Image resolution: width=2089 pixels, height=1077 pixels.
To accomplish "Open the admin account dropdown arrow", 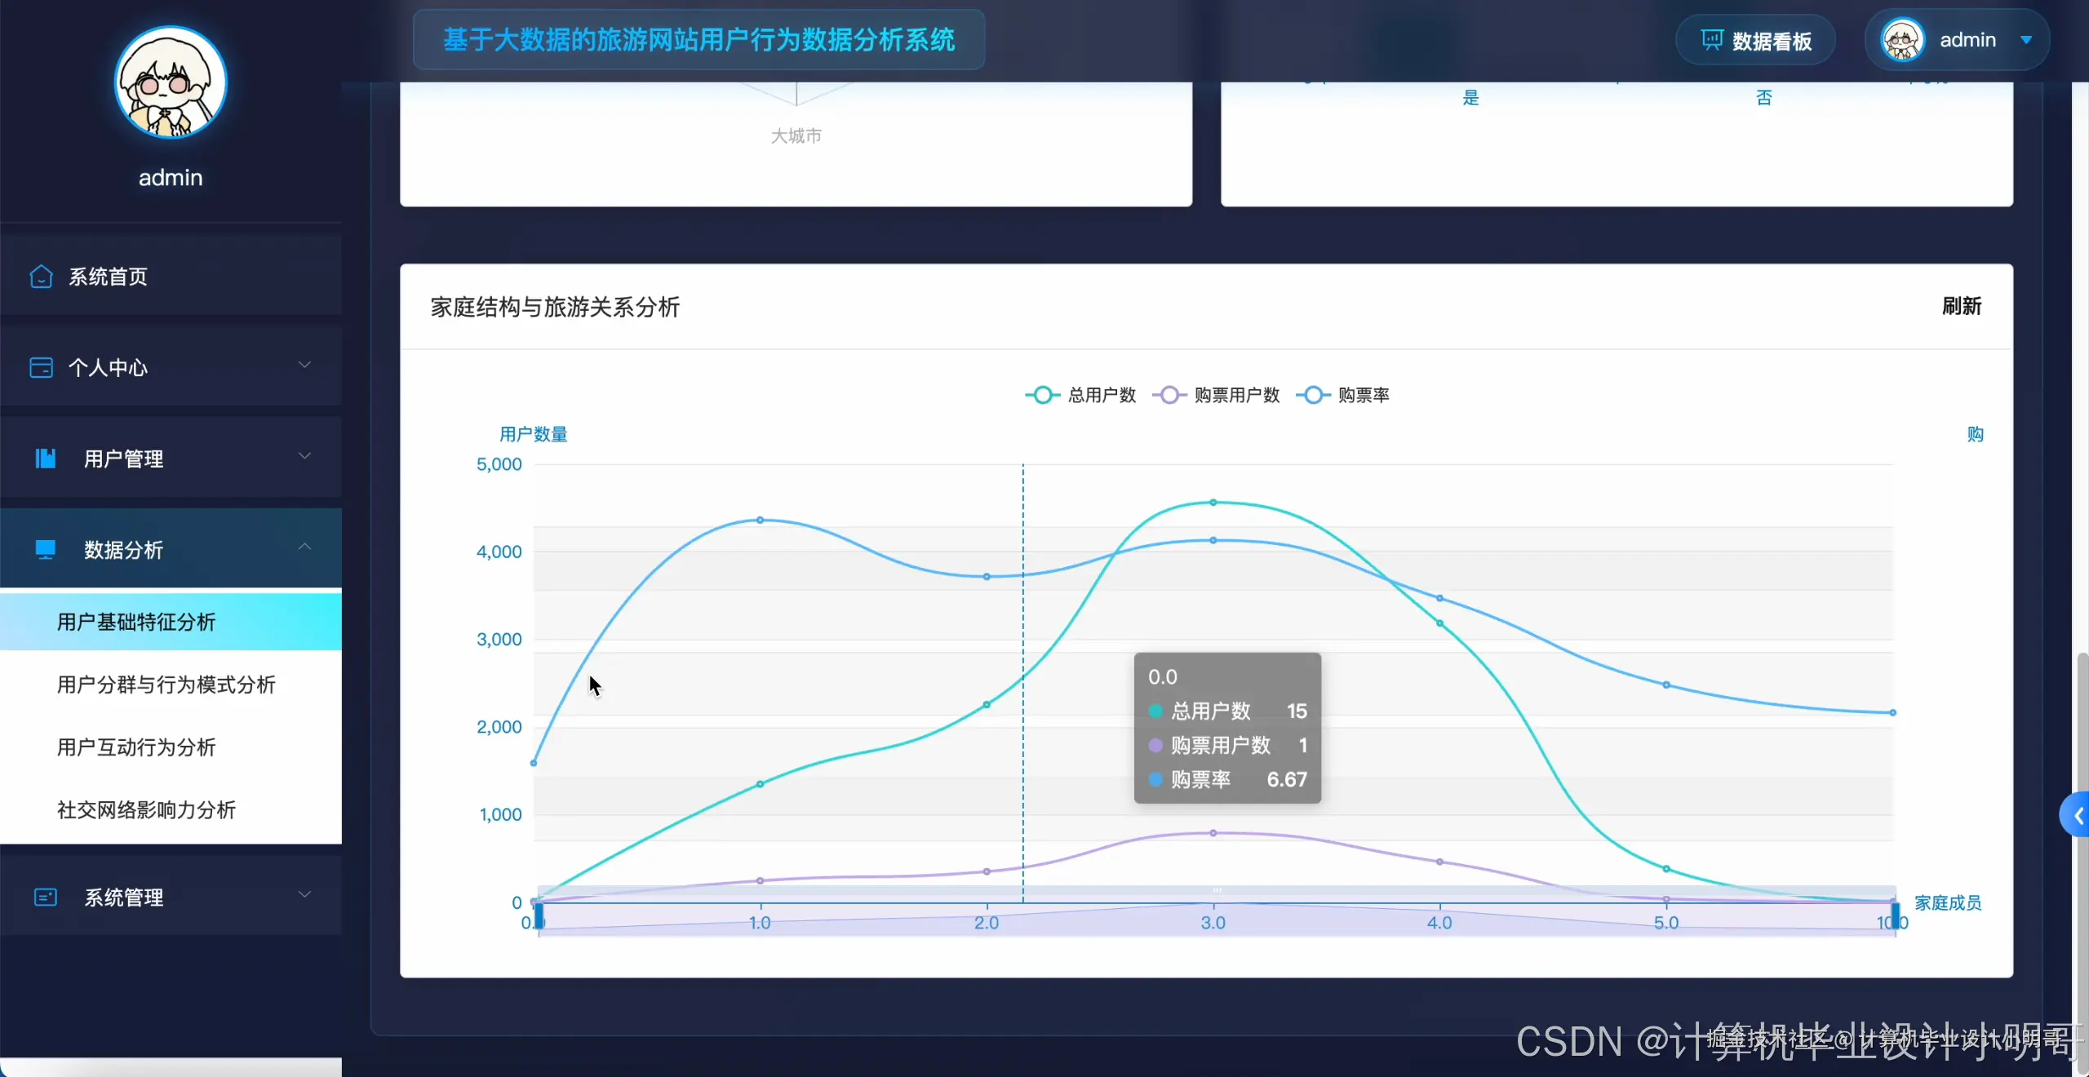I will click(x=2026, y=40).
